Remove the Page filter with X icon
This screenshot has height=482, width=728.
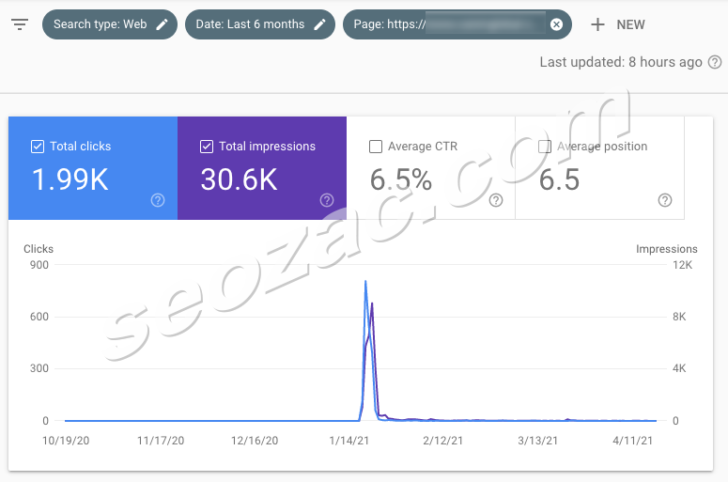coord(556,24)
